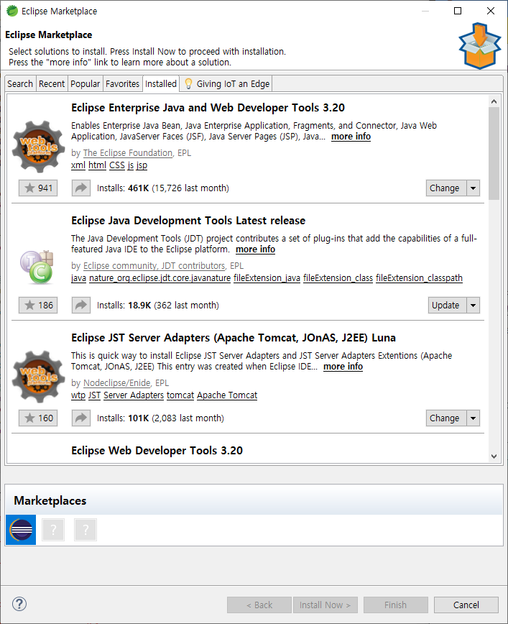The width and height of the screenshot is (508, 624).
Task: Open Eclipse community, JDT contributors link
Action: (x=154, y=266)
